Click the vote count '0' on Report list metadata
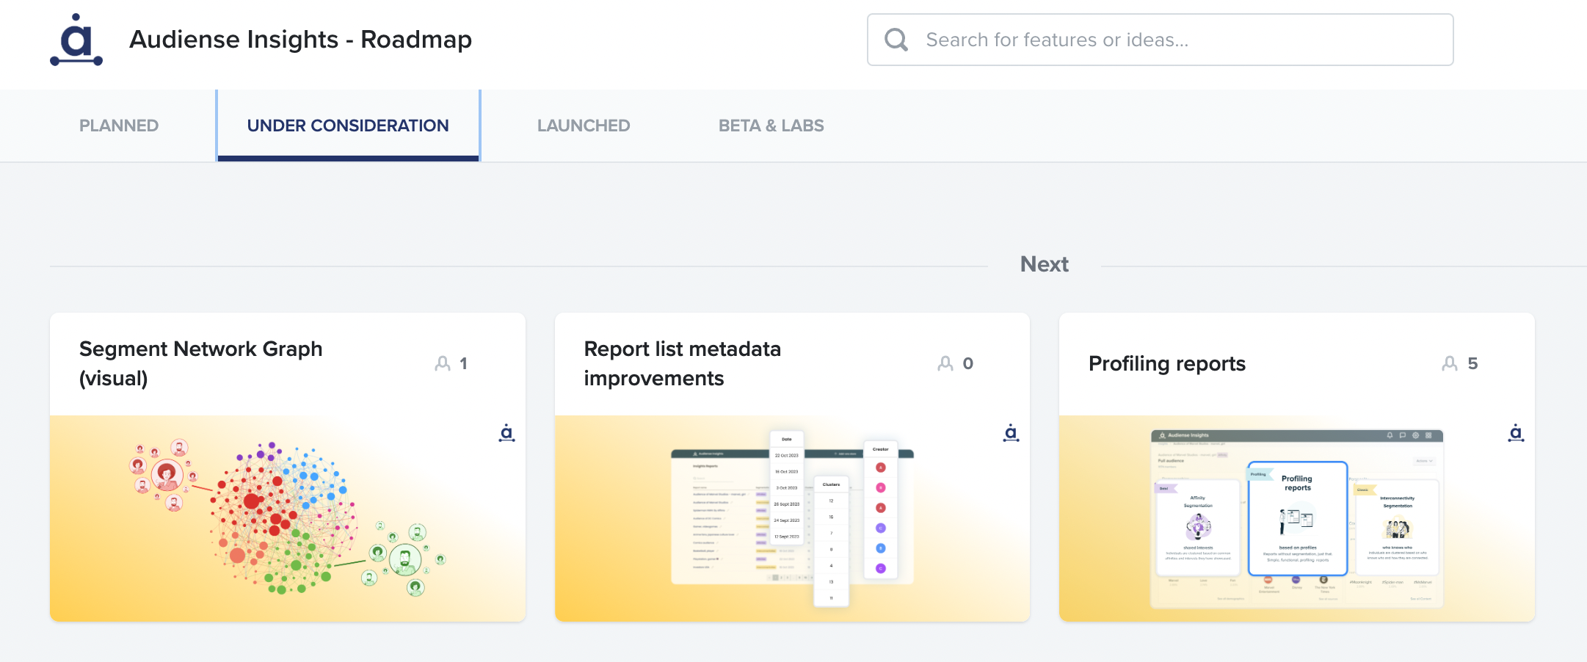The height and width of the screenshot is (662, 1587). coord(968,363)
